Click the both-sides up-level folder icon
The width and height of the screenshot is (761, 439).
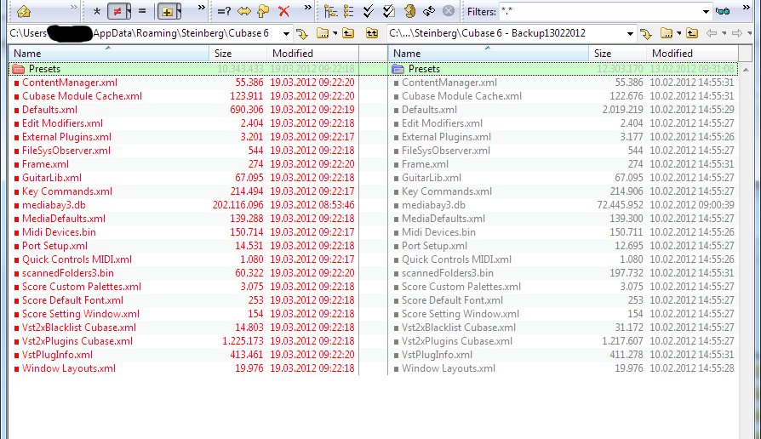pyautogui.click(x=372, y=33)
